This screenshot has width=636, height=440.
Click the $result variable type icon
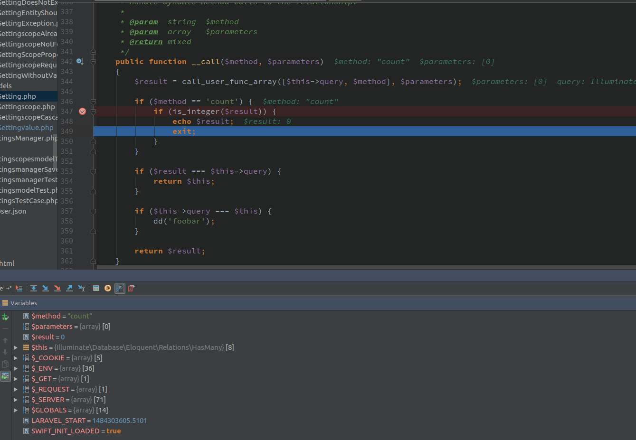[x=26, y=337]
